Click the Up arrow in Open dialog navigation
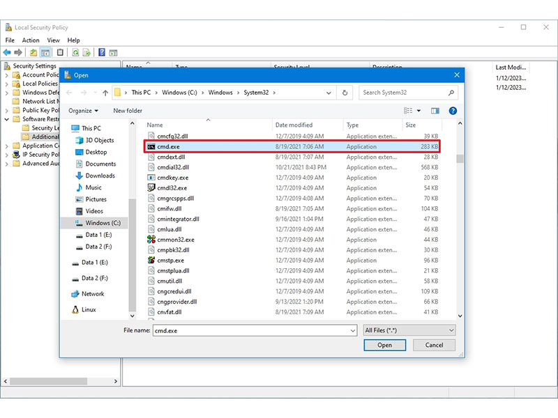The width and height of the screenshot is (558, 418). click(x=105, y=93)
